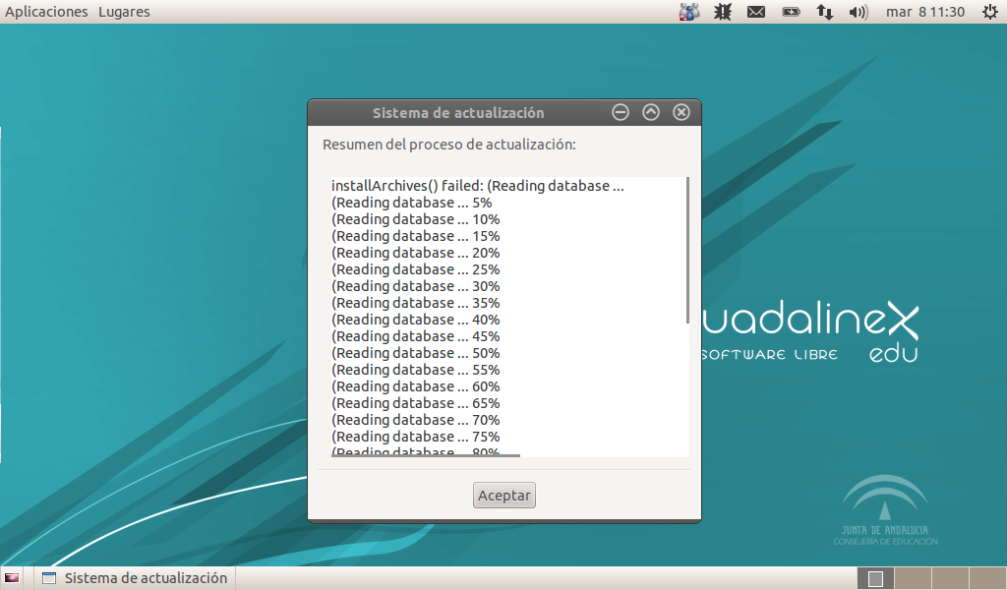Click the 'Reading database ... 70%' line

click(416, 419)
